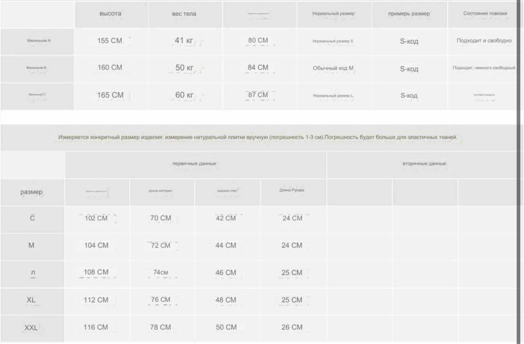Select the "первичные данные" section header
Screen dimensions: 524x344
[x=194, y=164]
